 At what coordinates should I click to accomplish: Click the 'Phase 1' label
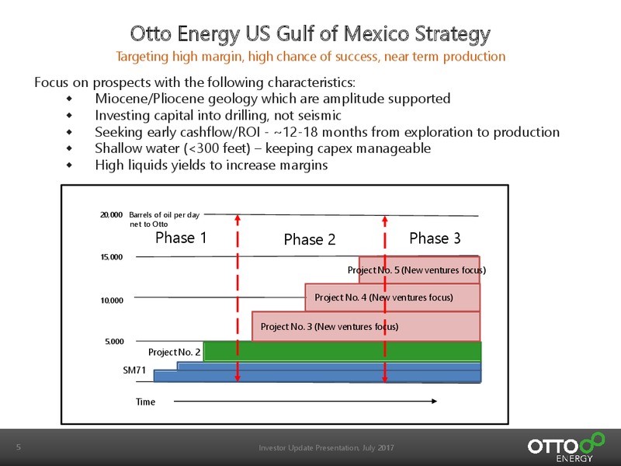pos(181,238)
